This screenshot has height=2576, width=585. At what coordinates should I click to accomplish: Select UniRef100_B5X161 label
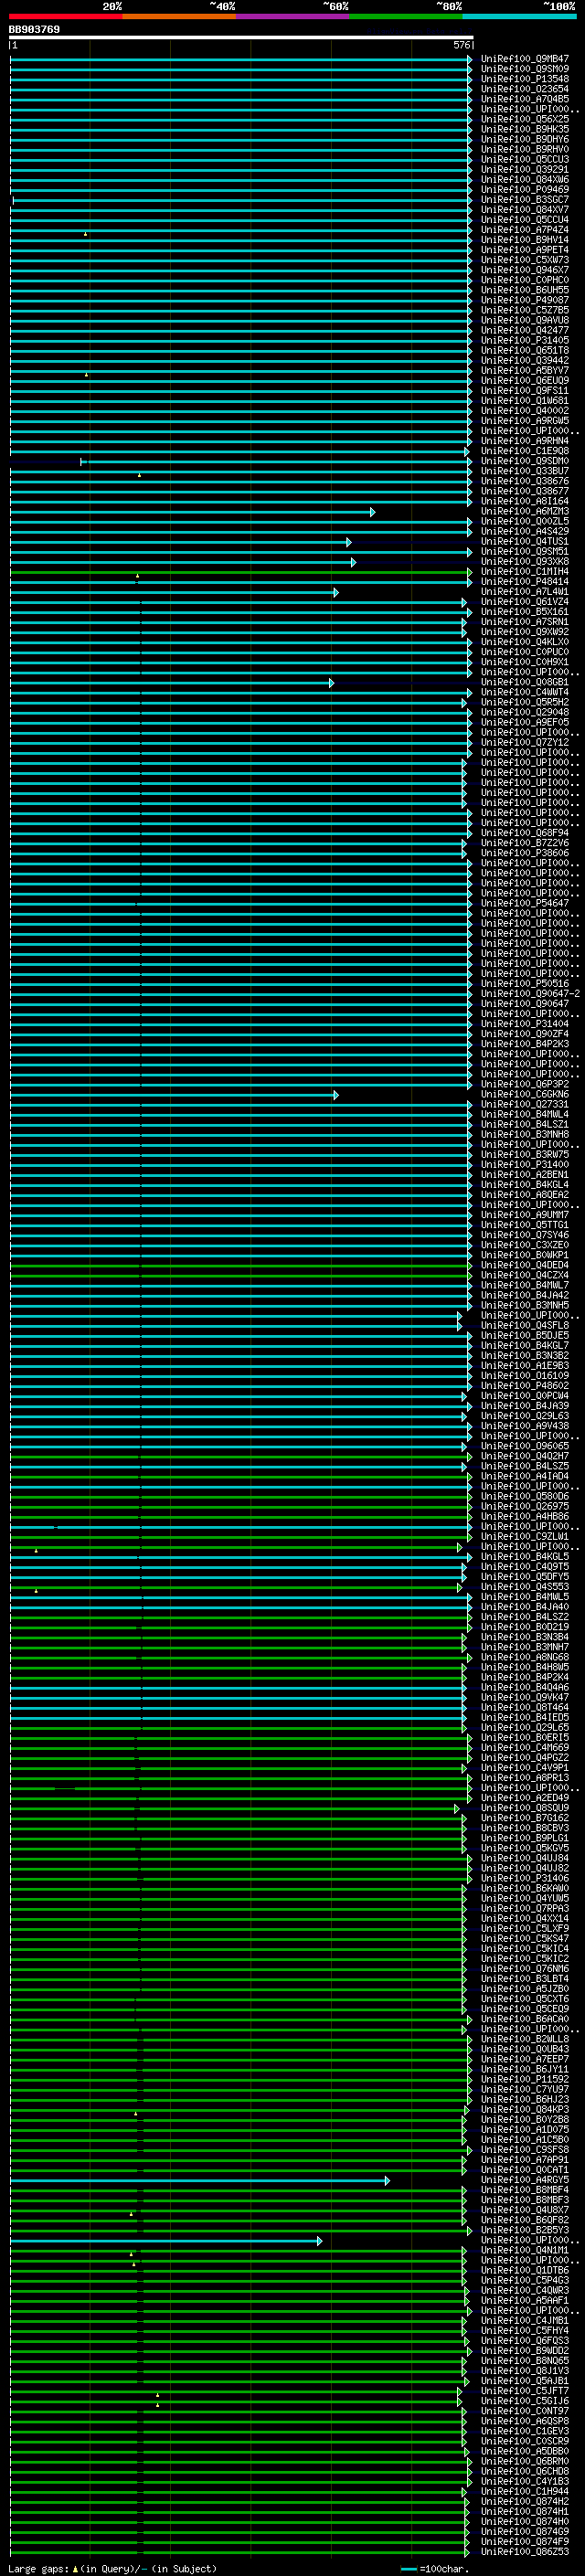tap(525, 611)
